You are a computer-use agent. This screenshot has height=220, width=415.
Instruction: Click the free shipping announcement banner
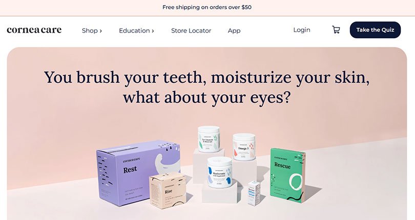[x=207, y=7]
